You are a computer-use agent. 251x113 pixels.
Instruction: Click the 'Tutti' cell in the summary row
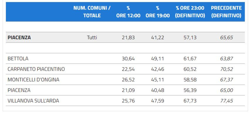[x=92, y=37]
